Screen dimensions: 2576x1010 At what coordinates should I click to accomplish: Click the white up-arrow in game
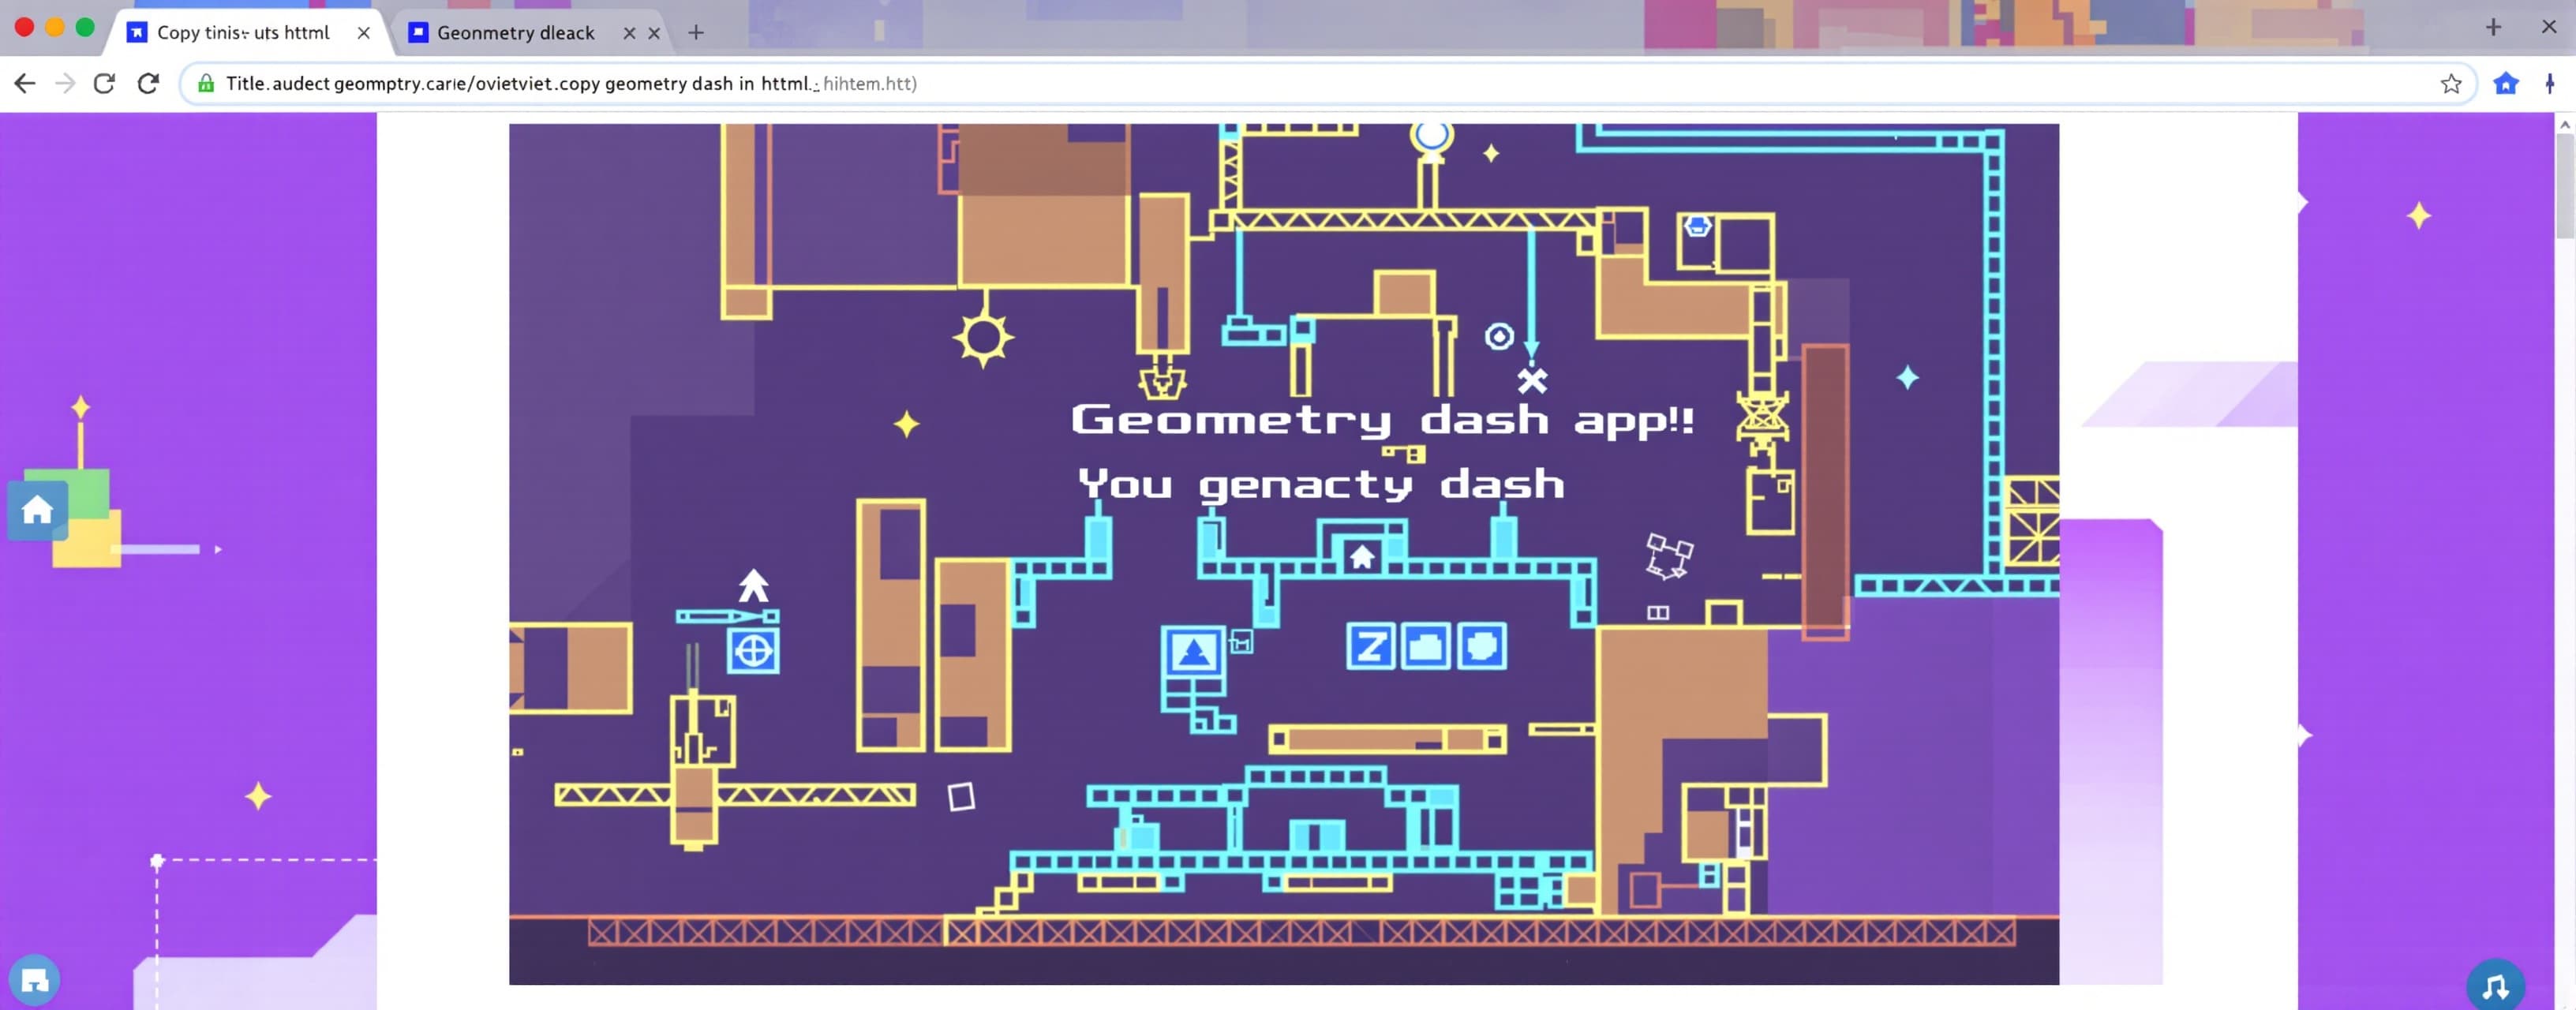point(754,585)
